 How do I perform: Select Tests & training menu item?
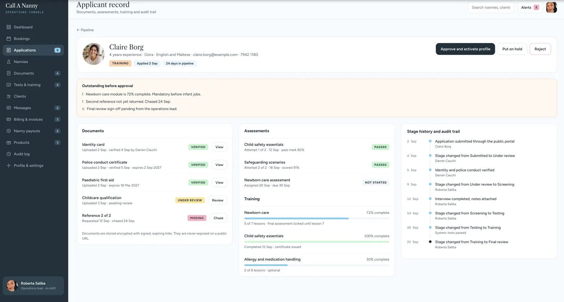(x=33, y=85)
